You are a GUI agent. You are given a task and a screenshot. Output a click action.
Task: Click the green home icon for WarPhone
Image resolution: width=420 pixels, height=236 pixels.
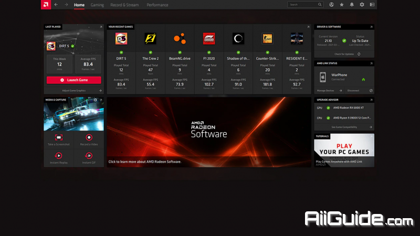[363, 80]
